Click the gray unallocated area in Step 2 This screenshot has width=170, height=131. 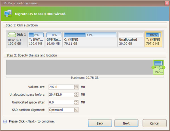79,67
